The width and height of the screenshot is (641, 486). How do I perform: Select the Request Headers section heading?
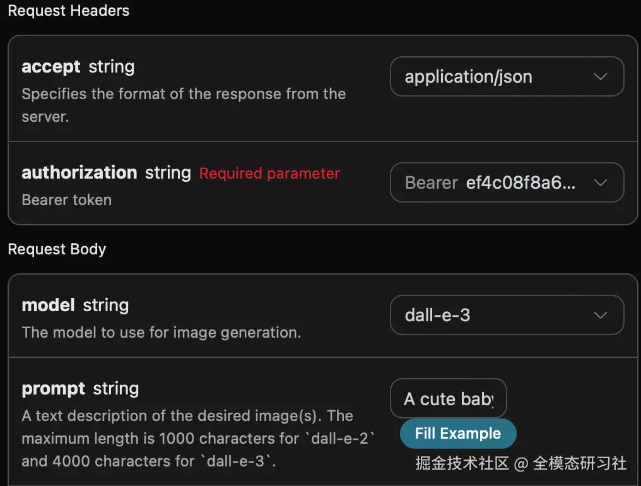[68, 11]
